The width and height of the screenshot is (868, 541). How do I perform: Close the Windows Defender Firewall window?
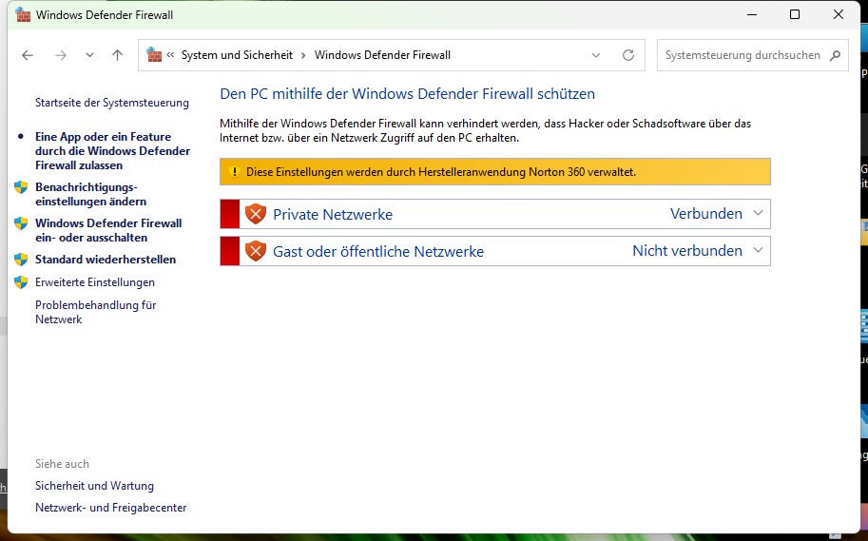[839, 14]
